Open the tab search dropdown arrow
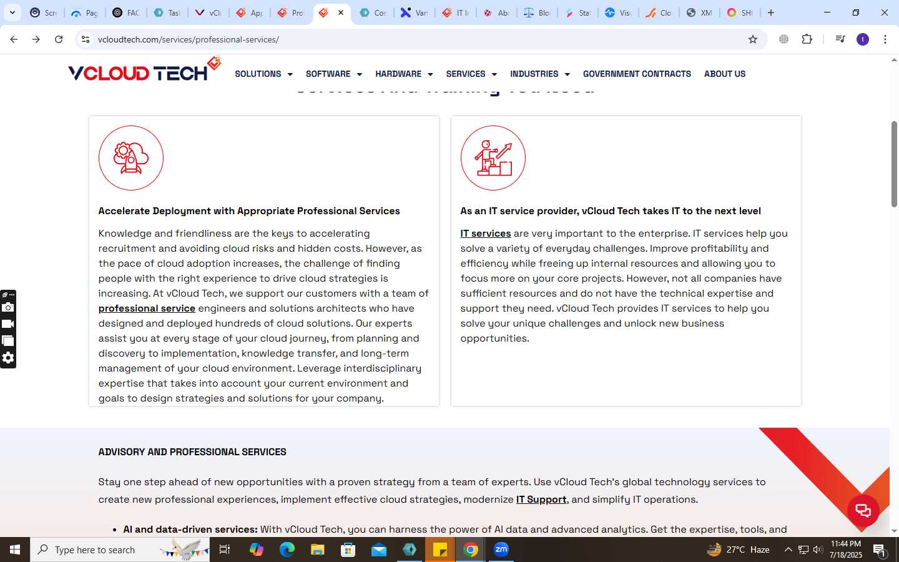Screen dimensions: 899x562 [x=12, y=12]
